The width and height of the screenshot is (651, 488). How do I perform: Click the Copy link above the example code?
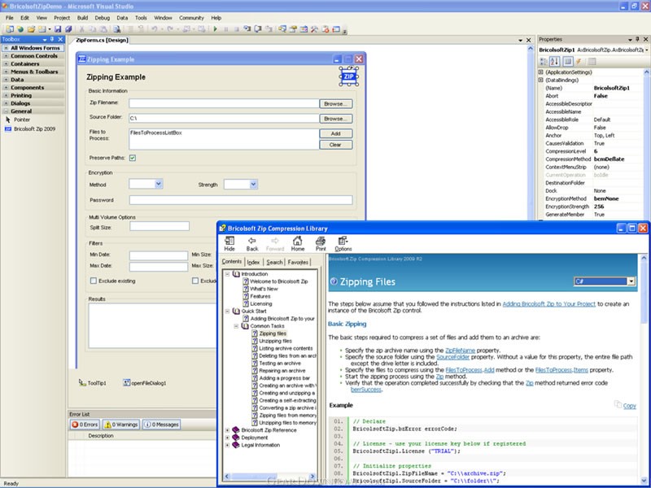(629, 406)
